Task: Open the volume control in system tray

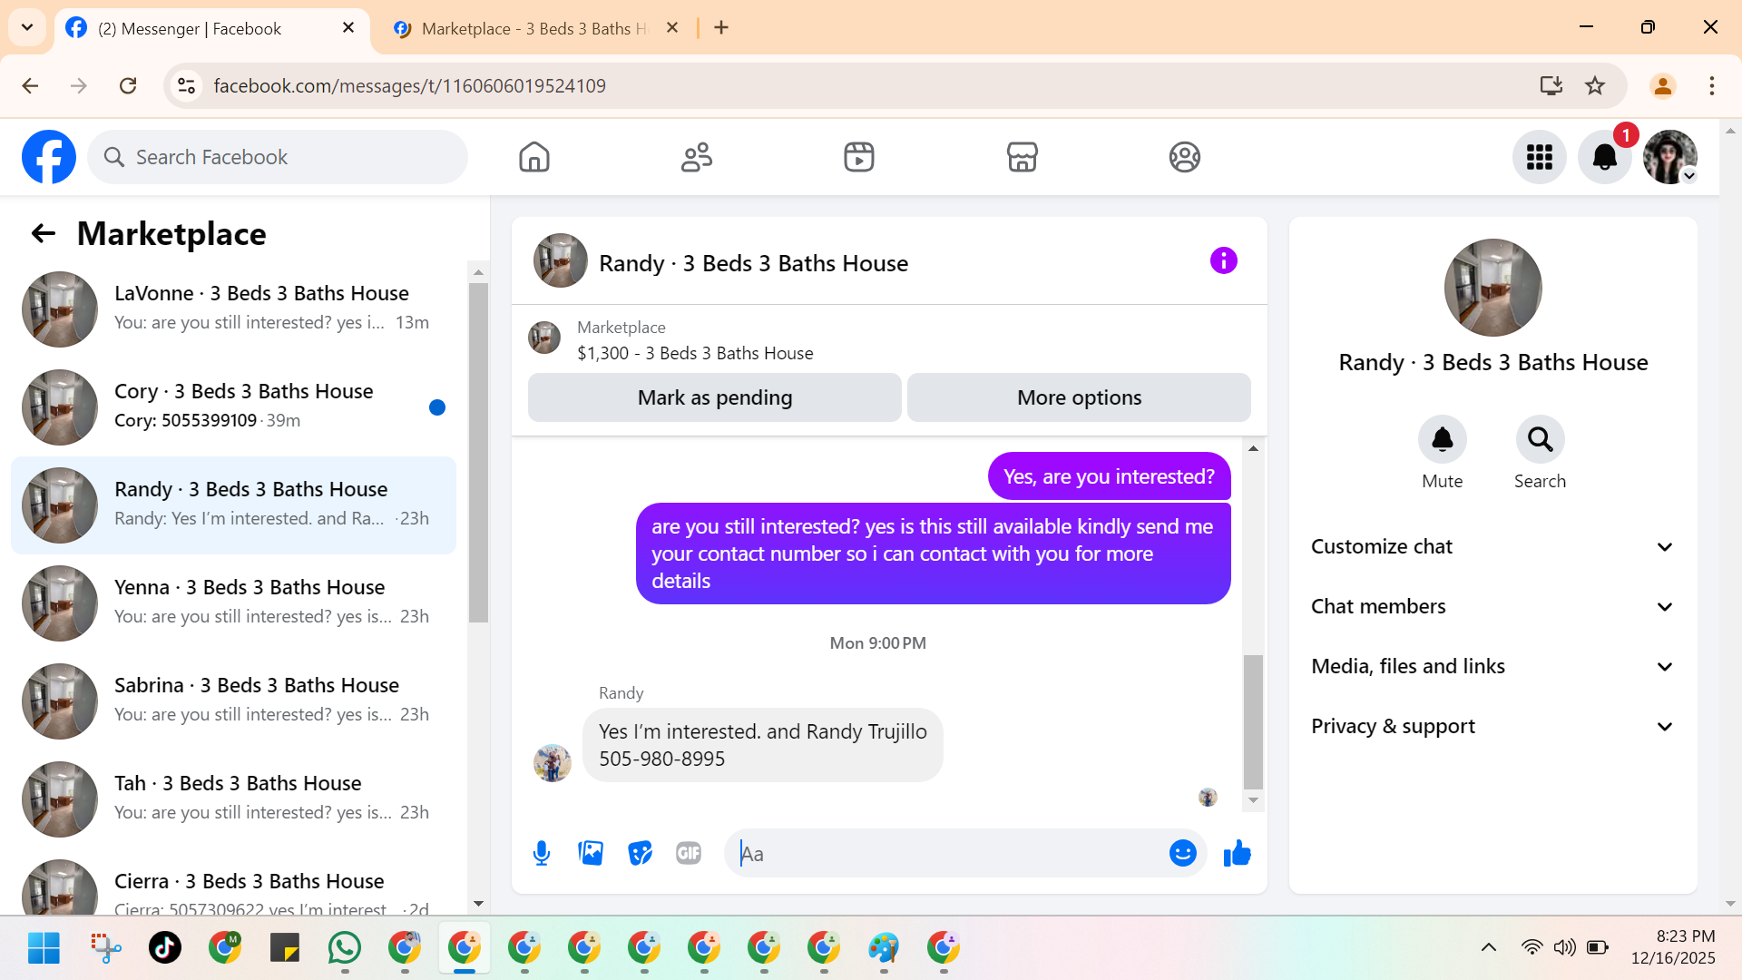Action: pos(1564,947)
